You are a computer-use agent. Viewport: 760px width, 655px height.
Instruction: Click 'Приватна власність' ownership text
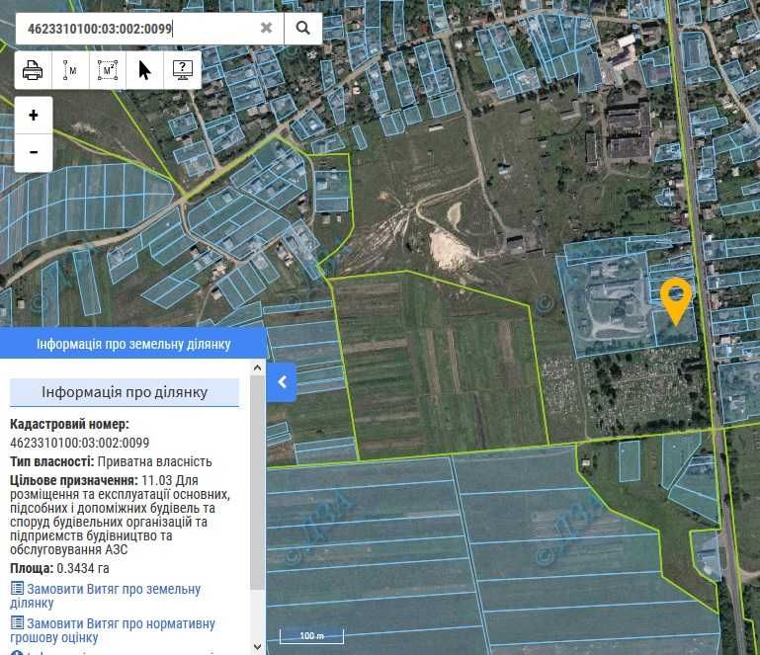(154, 461)
